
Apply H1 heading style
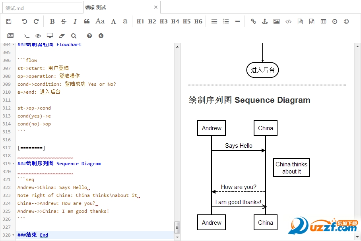pyautogui.click(x=140, y=21)
